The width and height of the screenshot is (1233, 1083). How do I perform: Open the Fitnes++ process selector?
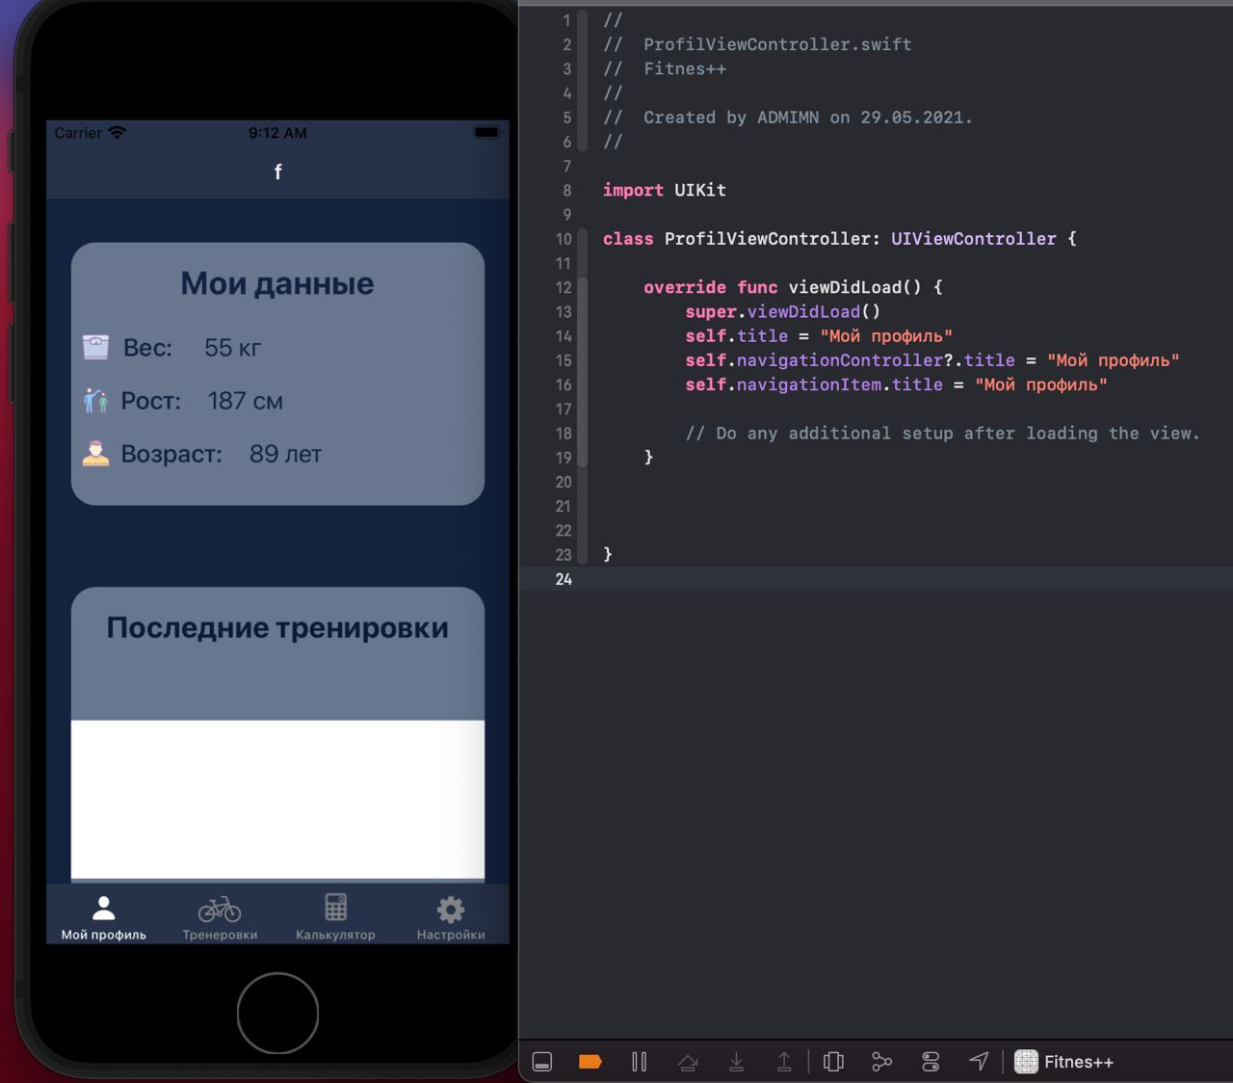[1064, 1062]
